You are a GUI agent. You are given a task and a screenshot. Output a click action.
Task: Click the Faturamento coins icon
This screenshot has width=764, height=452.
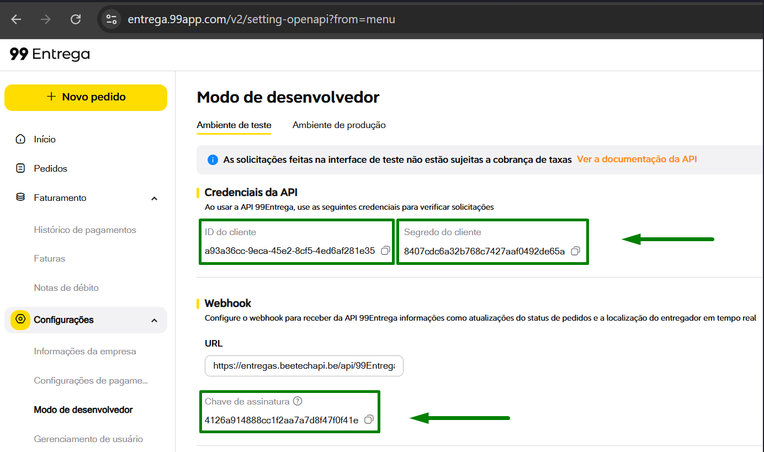(20, 198)
